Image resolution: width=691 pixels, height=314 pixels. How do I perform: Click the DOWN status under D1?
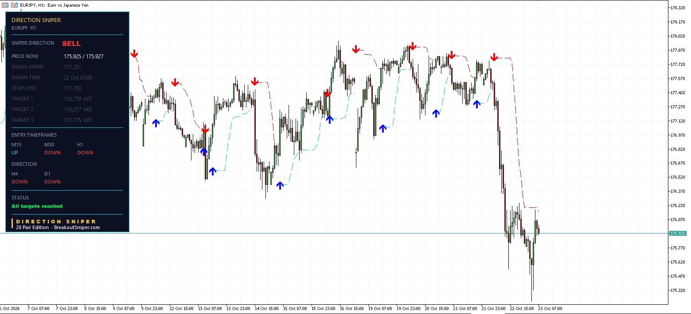tap(52, 182)
